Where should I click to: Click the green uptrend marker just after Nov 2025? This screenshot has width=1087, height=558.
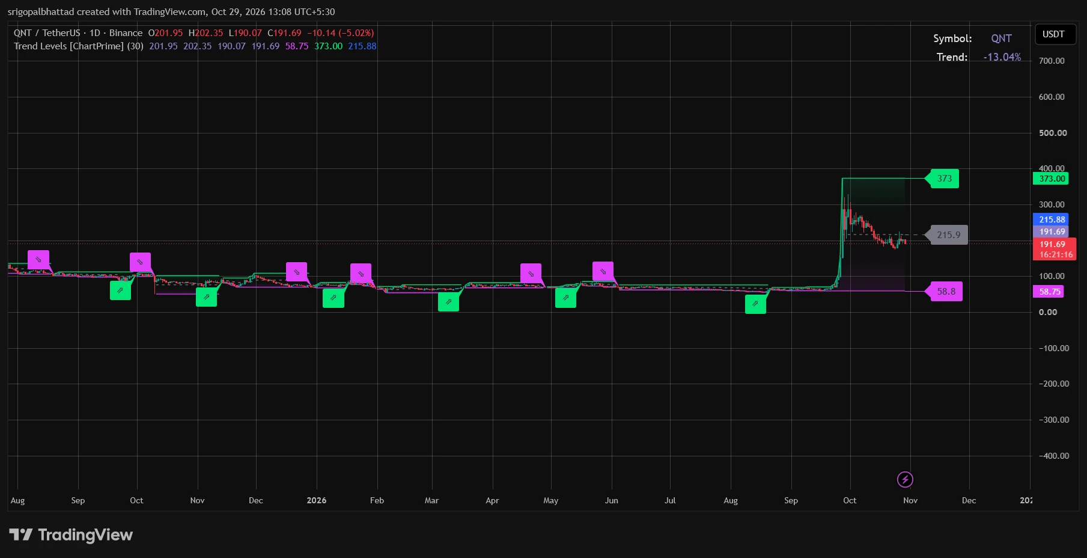pos(206,296)
